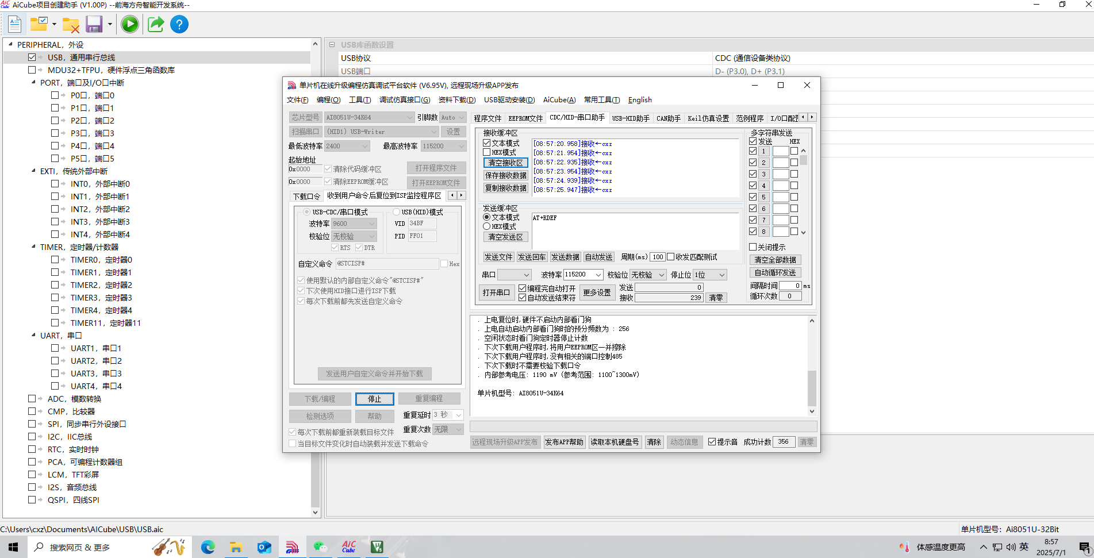1094x558 pixels.
Task: Check the ADC 模数转换 checkbox
Action: pyautogui.click(x=32, y=399)
